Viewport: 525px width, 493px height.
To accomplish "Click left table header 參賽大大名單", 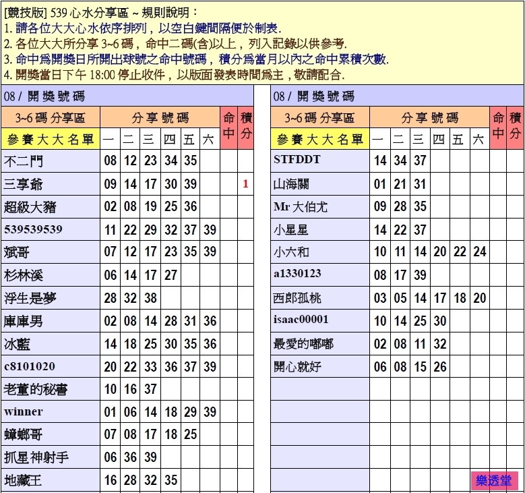I will tap(51, 139).
